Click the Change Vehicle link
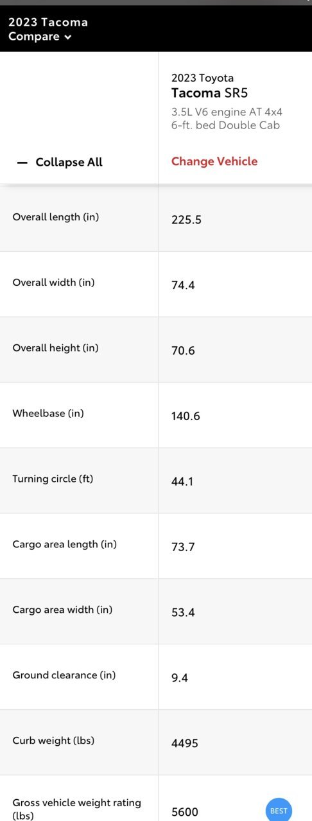The height and width of the screenshot is (821, 312). click(x=214, y=161)
